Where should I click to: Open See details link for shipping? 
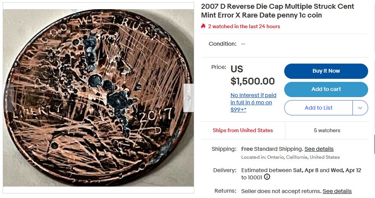point(319,149)
